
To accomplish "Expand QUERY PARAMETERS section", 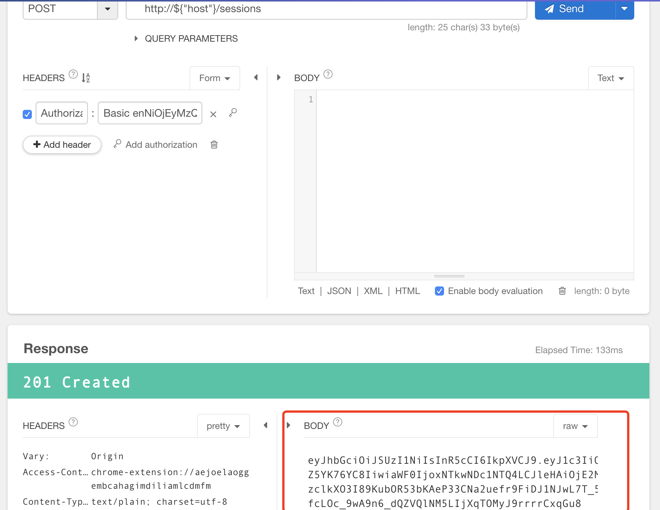I will (x=186, y=39).
